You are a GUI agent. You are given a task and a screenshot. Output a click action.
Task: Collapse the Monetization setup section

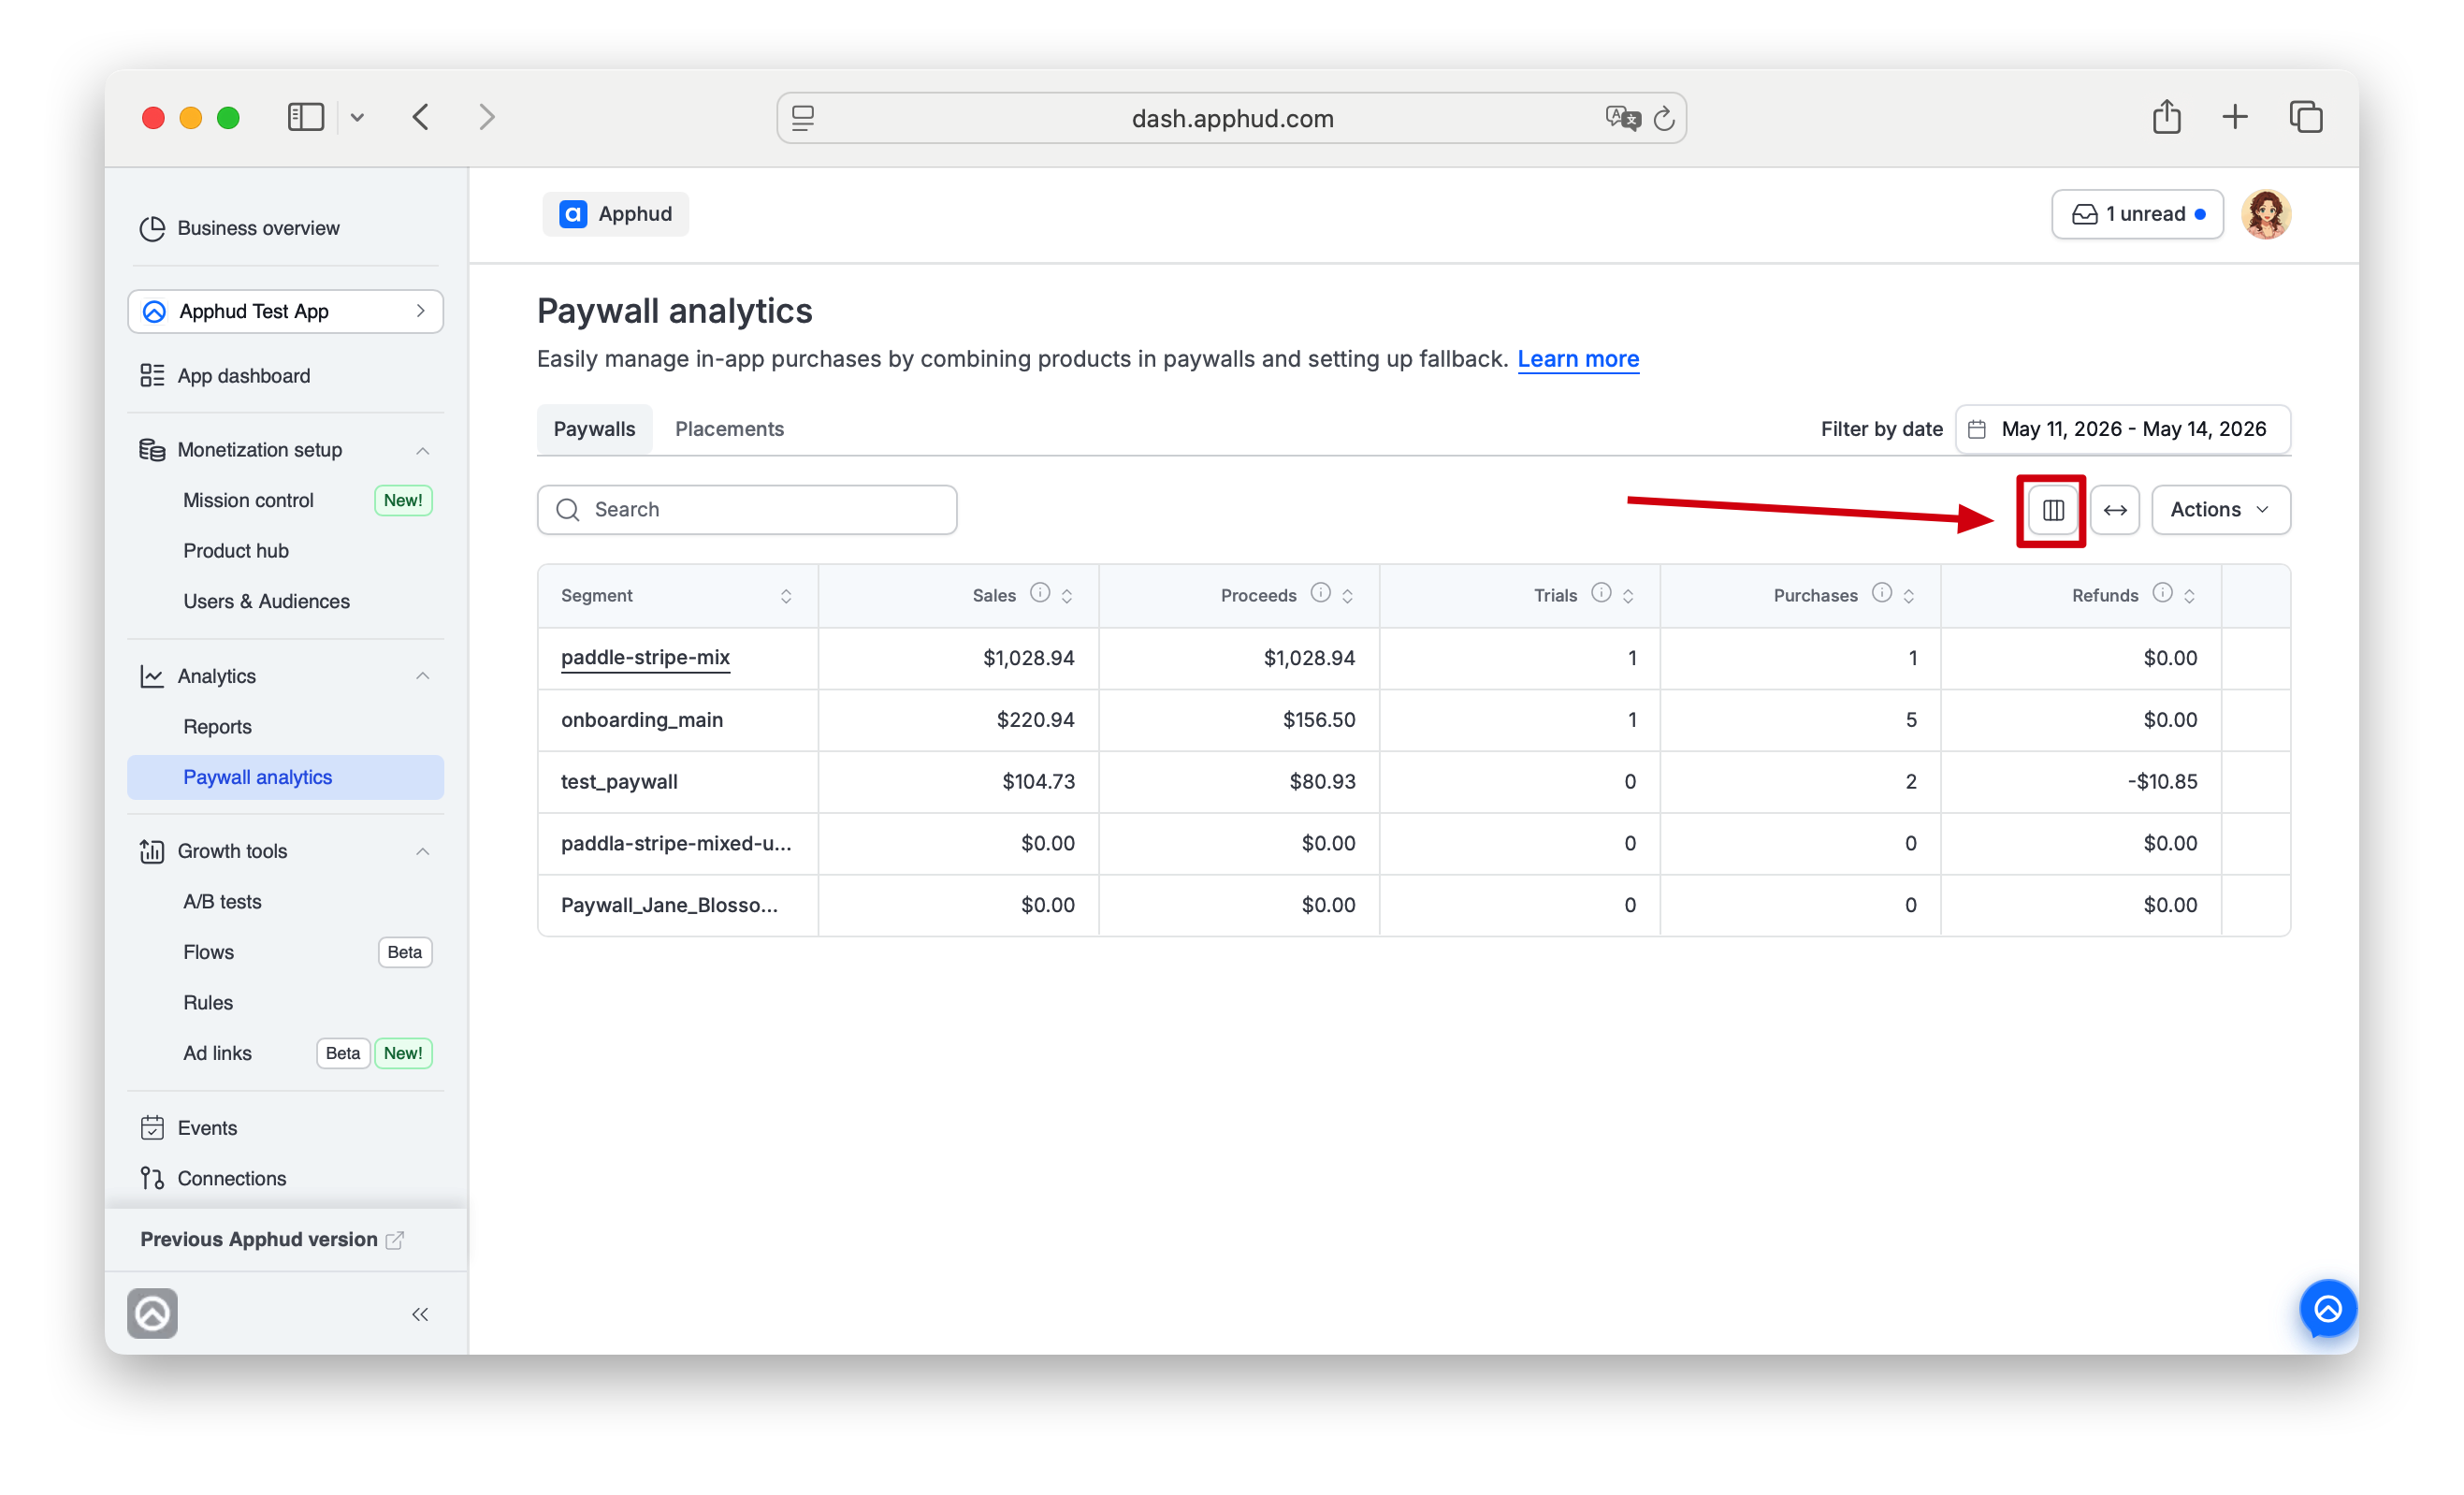pyautogui.click(x=422, y=450)
